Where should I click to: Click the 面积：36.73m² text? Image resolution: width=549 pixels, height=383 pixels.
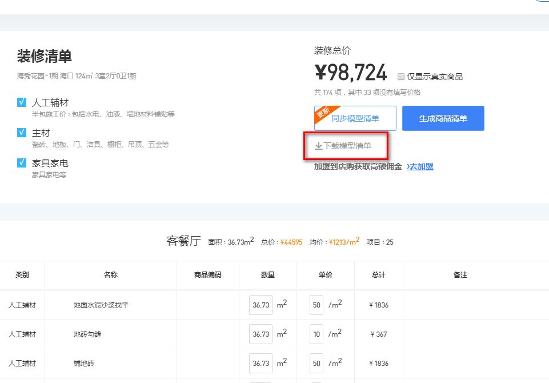click(231, 241)
